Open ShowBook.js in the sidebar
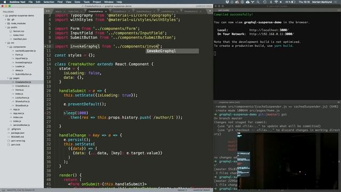341x192 pixels. 22,106
